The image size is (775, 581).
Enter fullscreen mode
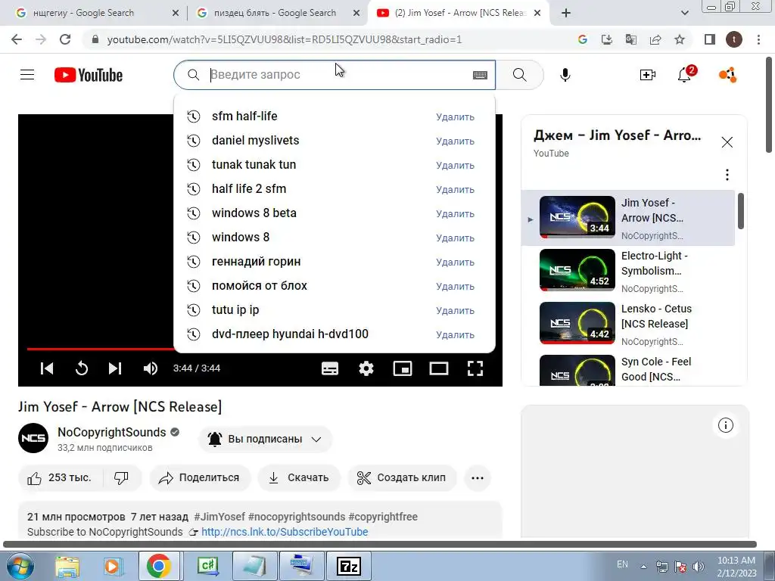tap(475, 368)
